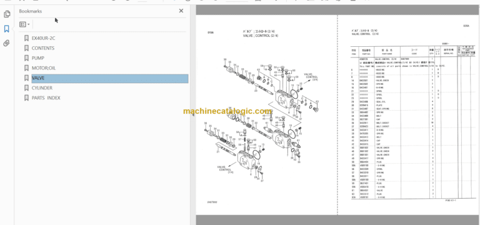
Task: Click the "019A" label on the diagram page
Action: 210,32
